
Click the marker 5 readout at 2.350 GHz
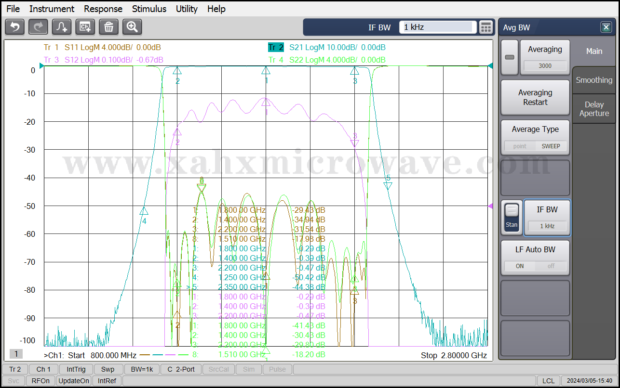(256, 287)
